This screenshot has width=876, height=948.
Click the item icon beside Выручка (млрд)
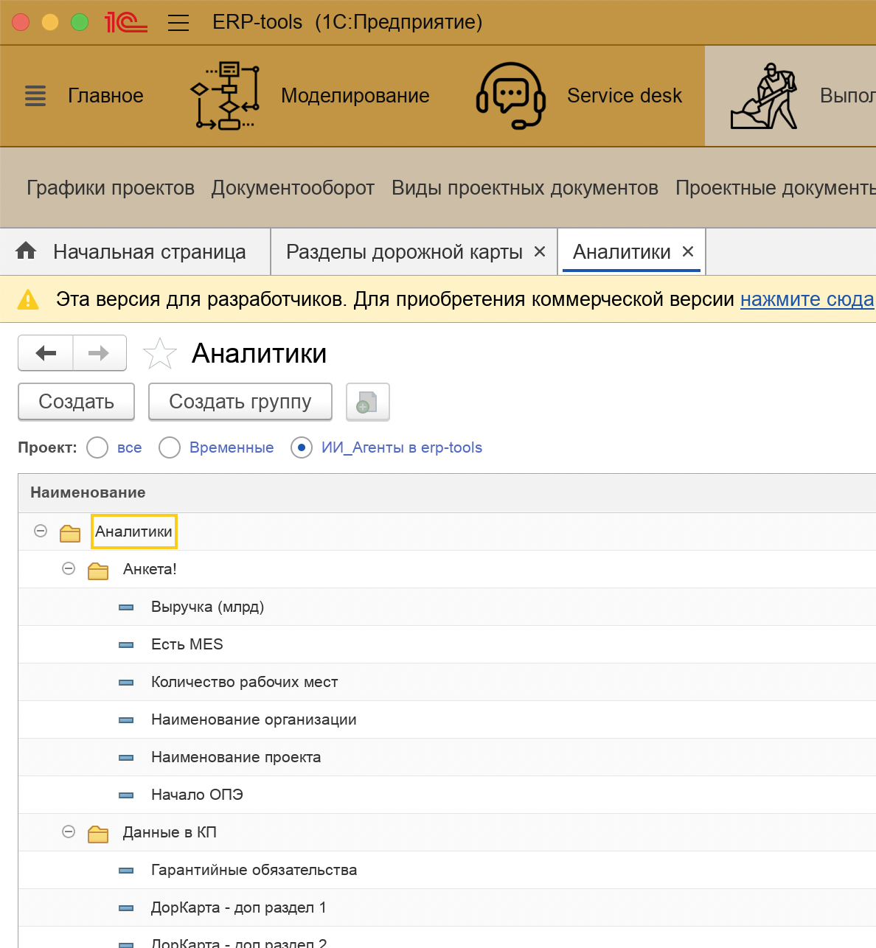tap(126, 607)
